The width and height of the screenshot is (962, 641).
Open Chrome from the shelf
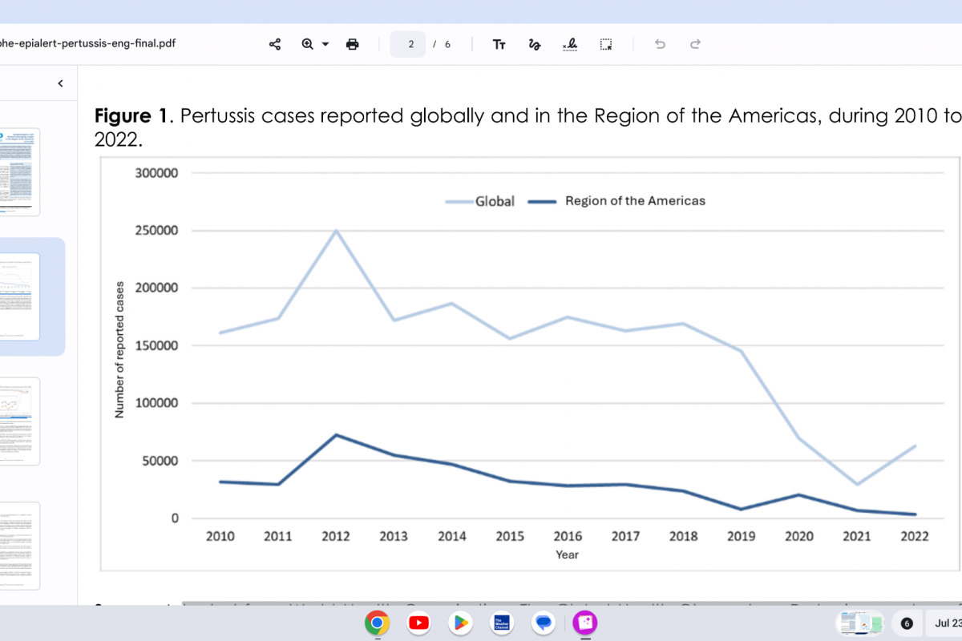pyautogui.click(x=377, y=623)
